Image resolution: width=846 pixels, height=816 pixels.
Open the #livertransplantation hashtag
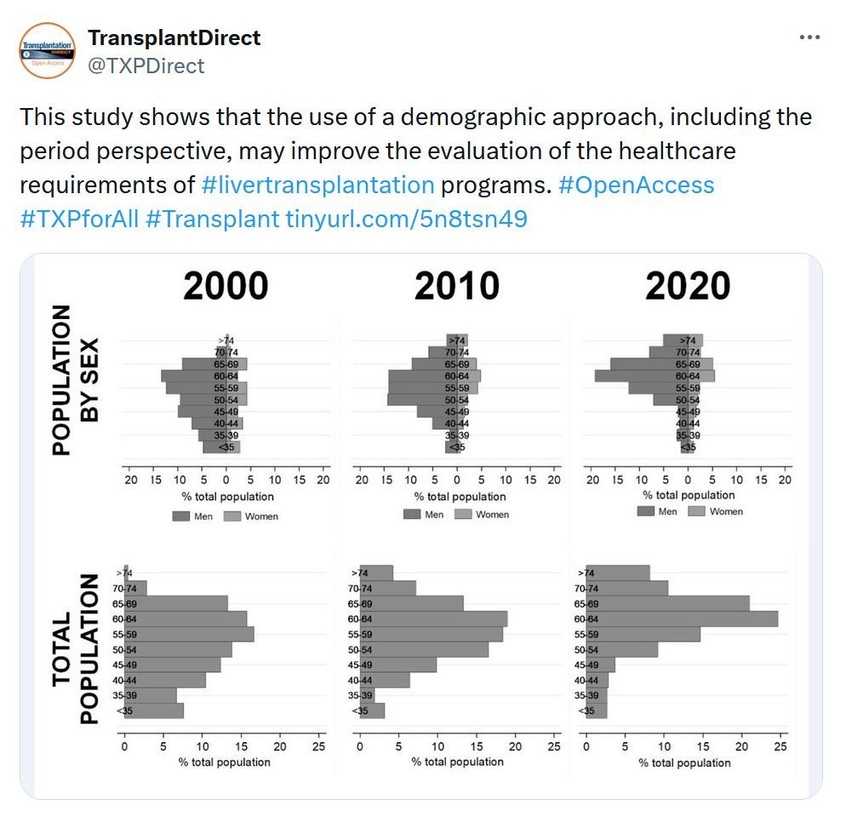click(x=318, y=185)
